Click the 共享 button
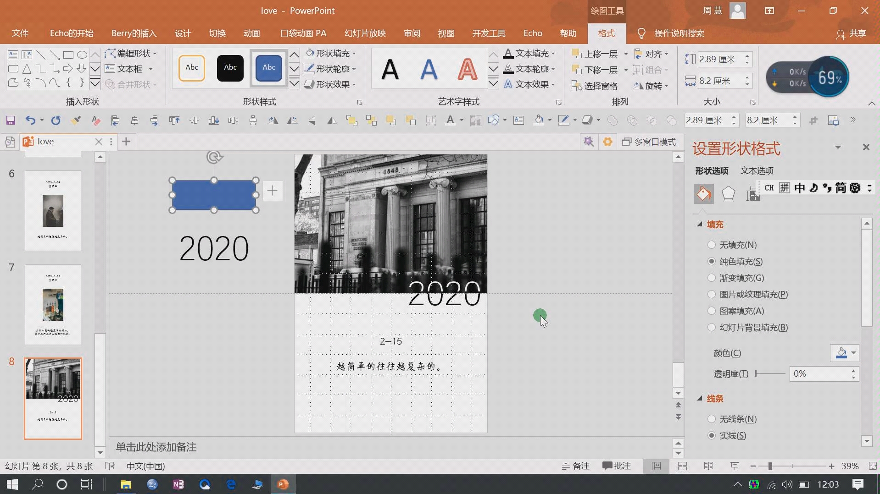 (852, 33)
